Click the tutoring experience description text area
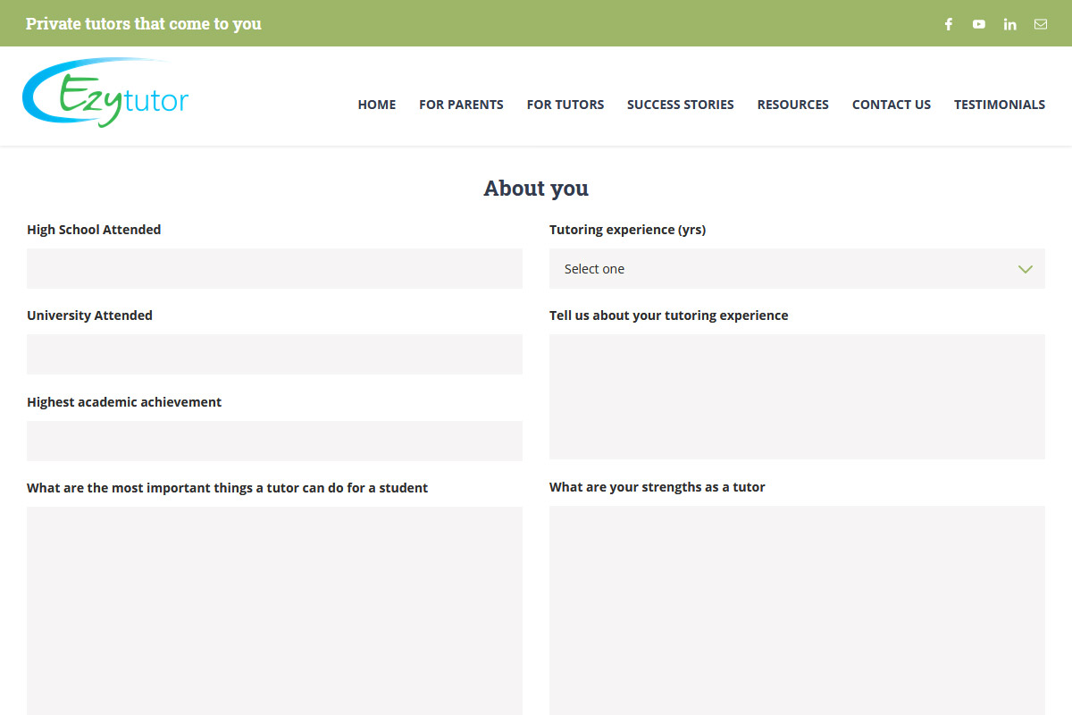 796,397
